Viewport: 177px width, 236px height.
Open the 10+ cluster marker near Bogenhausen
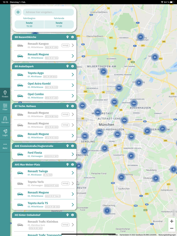coord(134,103)
